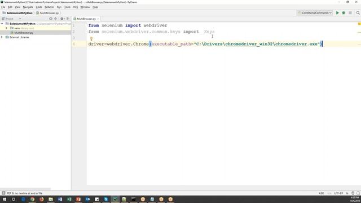This screenshot has width=361, height=203.
Task: Close the MultiBrowser.py editor tab
Action: 98,19
